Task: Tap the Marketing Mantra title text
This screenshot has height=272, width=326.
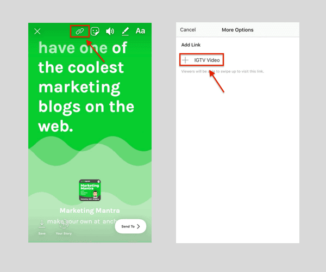Action: click(90, 211)
